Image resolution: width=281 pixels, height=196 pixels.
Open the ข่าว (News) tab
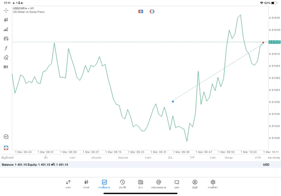pyautogui.click(x=140, y=184)
